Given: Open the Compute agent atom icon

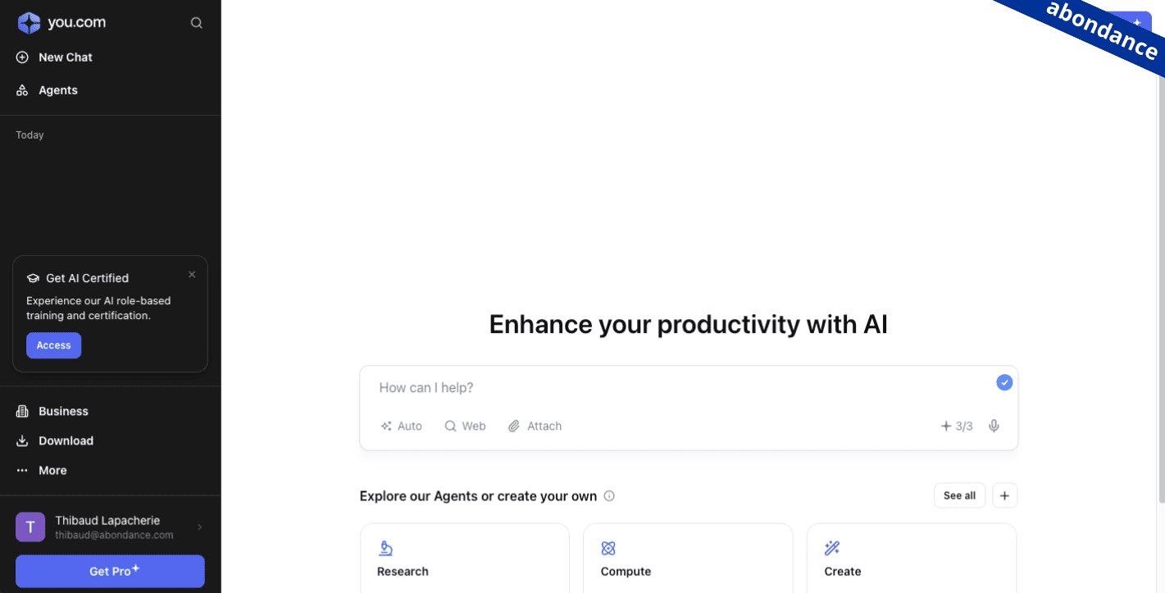Looking at the screenshot, I should click(x=608, y=548).
